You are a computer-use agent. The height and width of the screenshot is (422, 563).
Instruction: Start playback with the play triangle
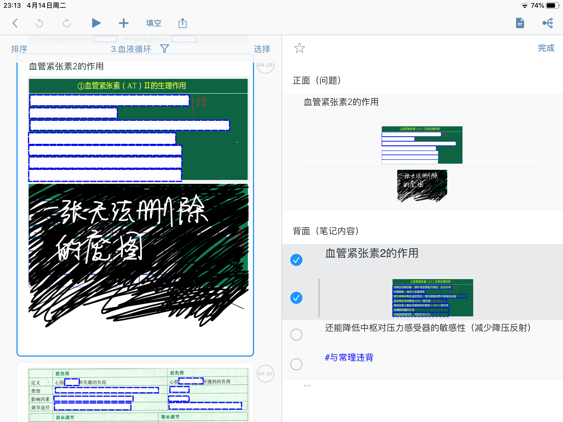(x=96, y=23)
